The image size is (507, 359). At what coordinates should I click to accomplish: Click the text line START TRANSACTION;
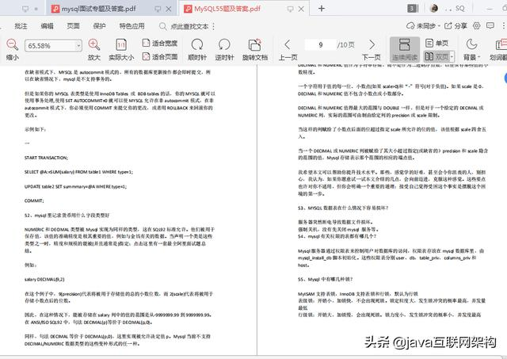click(46, 158)
